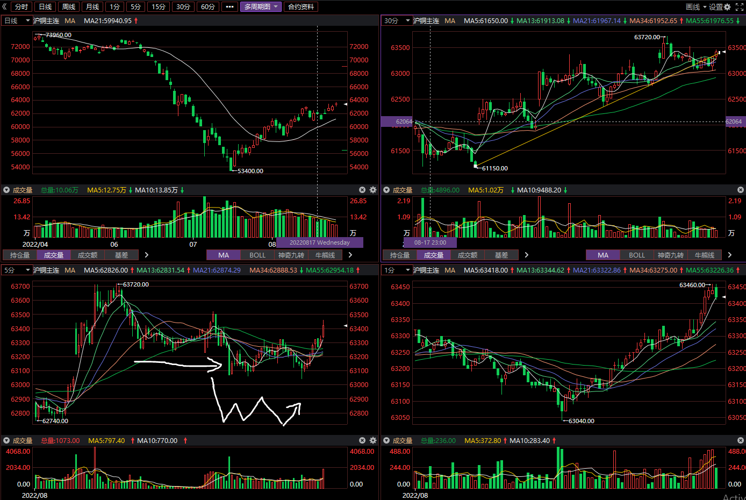
Task: Select the 周线 weekly period
Action: click(69, 7)
